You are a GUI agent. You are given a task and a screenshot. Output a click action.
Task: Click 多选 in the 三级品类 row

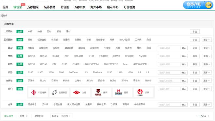point(195,40)
